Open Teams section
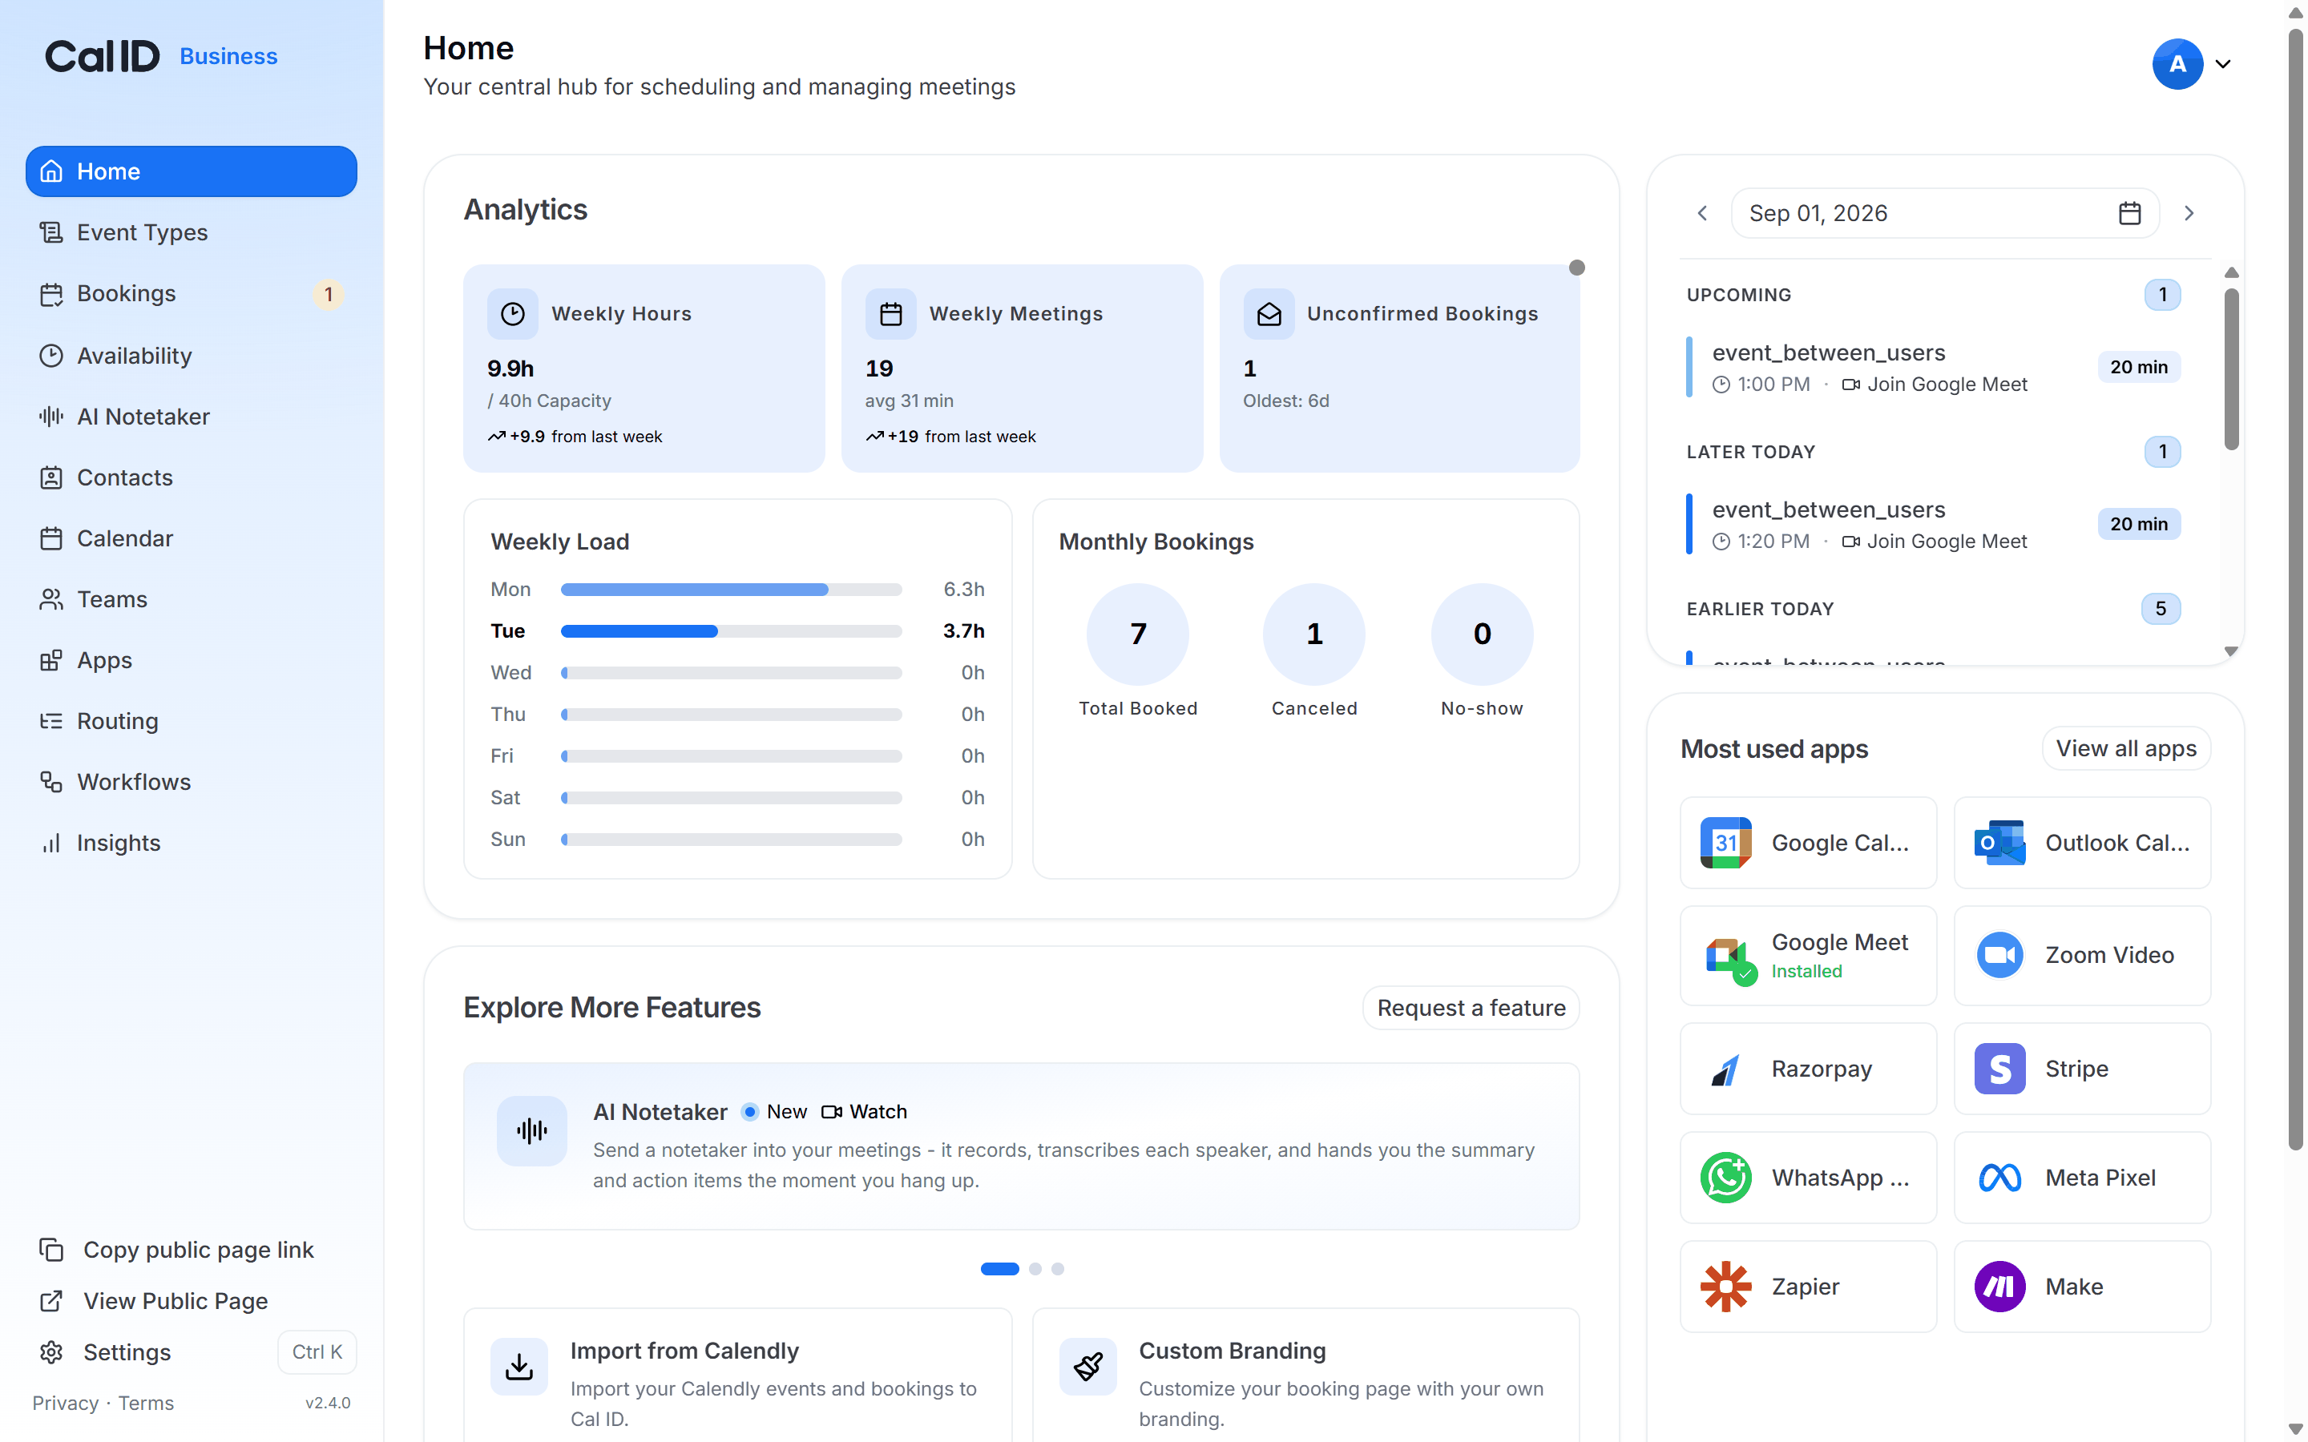Viewport: 2308px width, 1442px height. click(191, 600)
